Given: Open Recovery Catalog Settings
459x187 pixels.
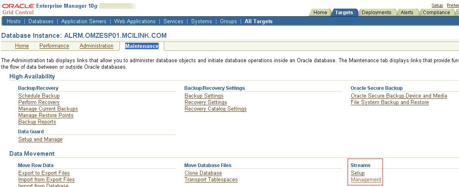Looking at the screenshot, I should point(216,109).
